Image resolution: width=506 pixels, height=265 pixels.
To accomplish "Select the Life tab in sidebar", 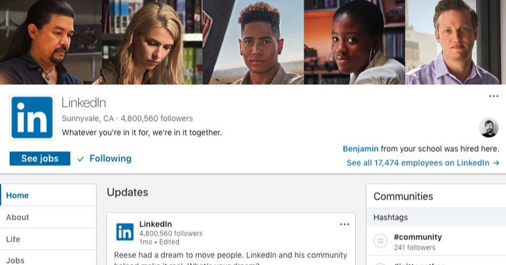I will tap(48, 239).
